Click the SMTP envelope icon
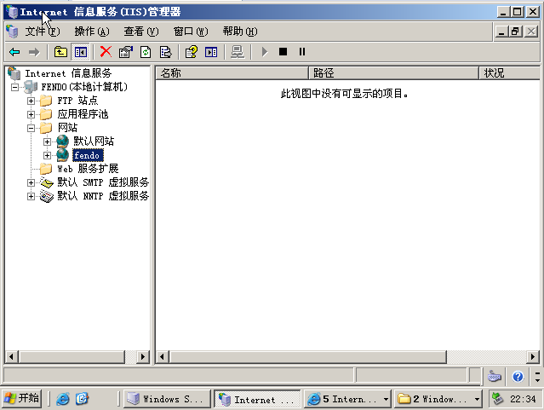The image size is (544, 410). coord(47,182)
